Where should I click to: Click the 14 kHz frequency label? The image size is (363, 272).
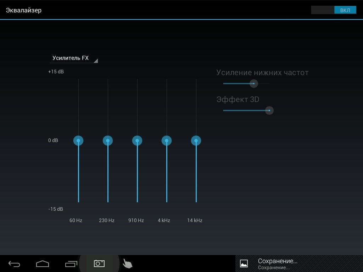pos(195,220)
